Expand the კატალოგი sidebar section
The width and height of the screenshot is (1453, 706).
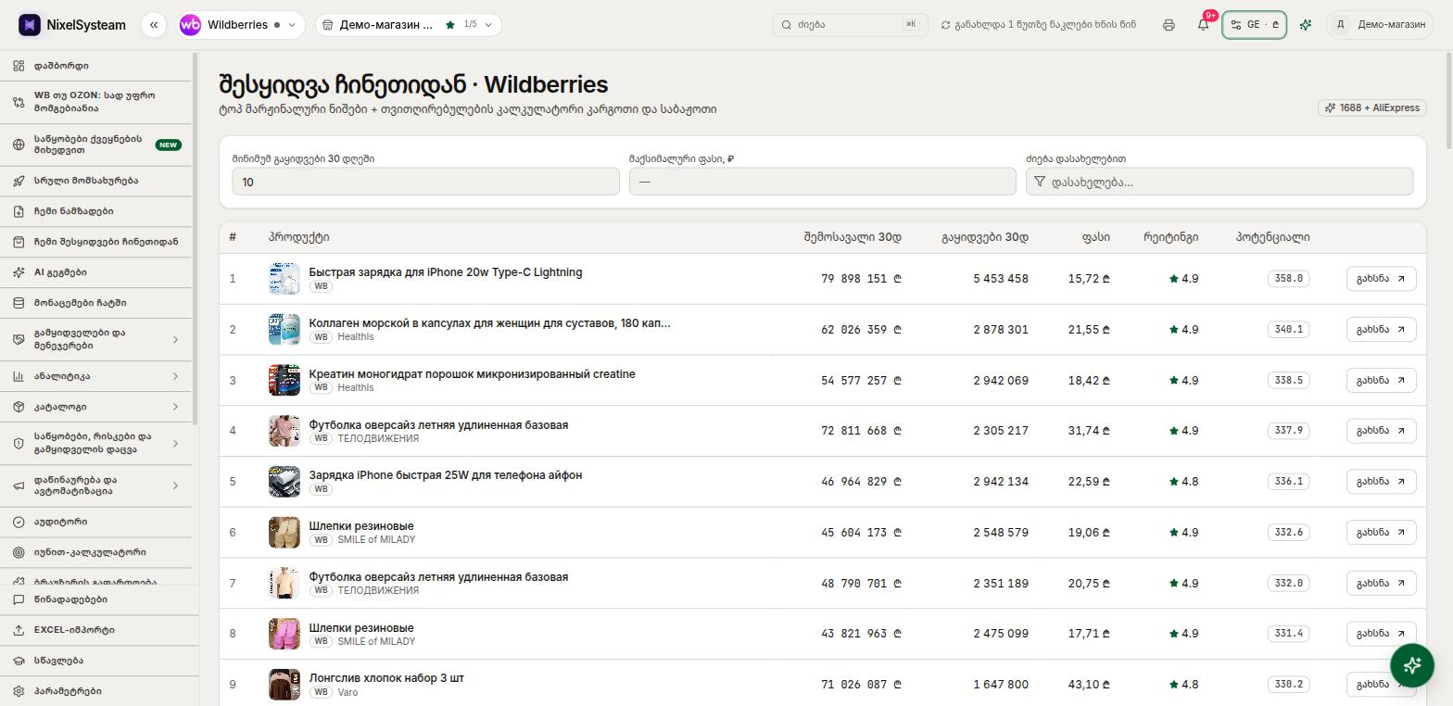(96, 407)
